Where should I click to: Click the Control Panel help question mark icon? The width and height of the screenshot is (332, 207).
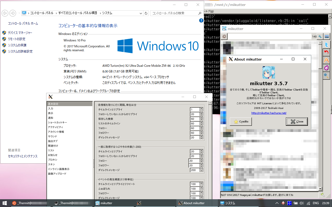click(x=201, y=20)
